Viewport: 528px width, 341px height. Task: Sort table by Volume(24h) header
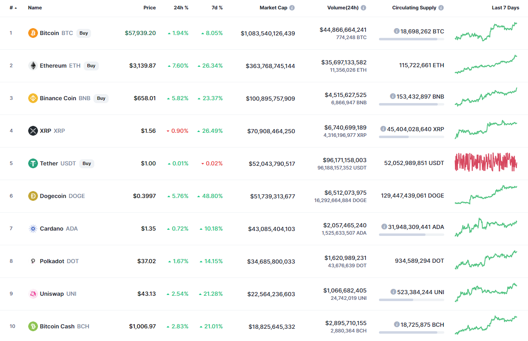click(x=343, y=8)
